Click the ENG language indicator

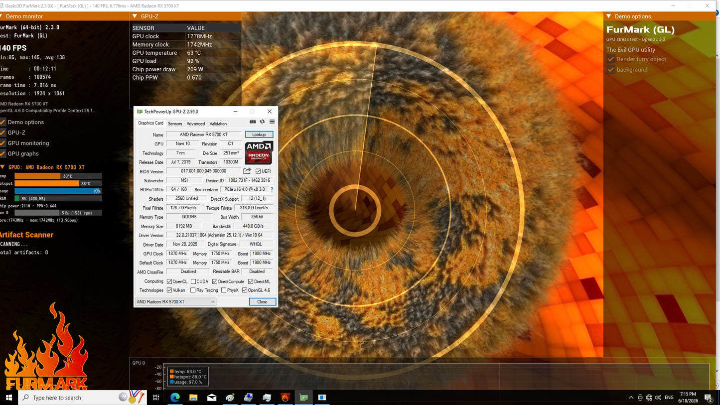669,398
